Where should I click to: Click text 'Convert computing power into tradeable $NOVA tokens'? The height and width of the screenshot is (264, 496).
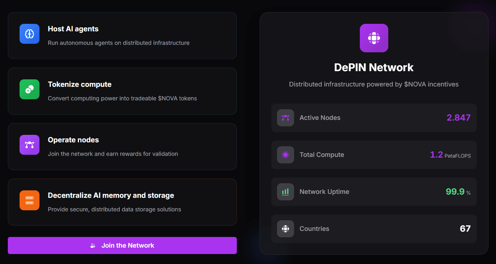point(122,99)
